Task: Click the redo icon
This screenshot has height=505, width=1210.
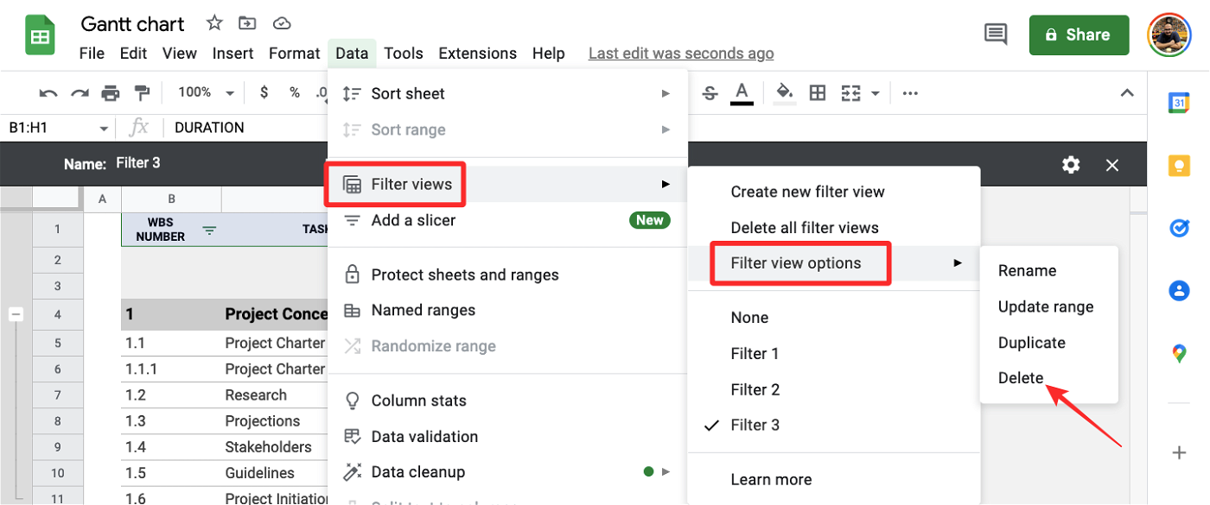Action: 80,92
